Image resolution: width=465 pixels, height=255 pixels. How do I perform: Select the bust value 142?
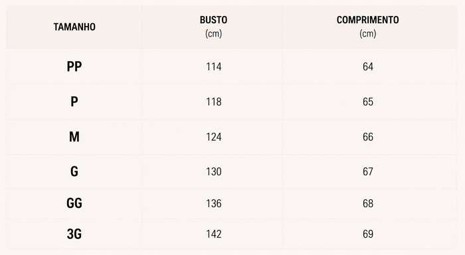click(213, 234)
